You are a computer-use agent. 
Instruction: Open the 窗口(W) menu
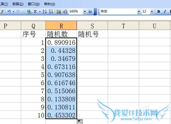[x=34, y=4]
